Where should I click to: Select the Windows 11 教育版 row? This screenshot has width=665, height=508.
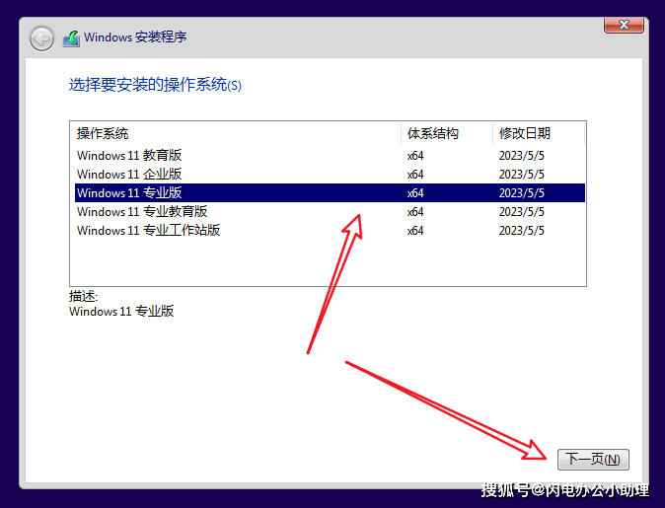tap(330, 156)
